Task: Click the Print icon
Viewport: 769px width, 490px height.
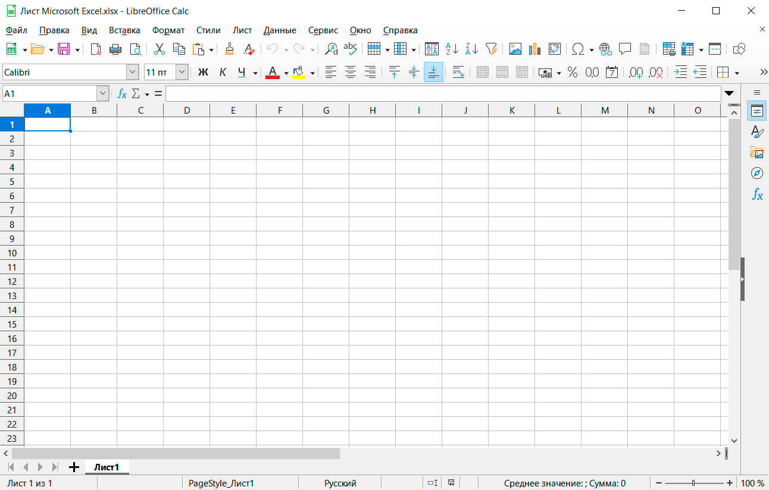Action: tap(115, 49)
